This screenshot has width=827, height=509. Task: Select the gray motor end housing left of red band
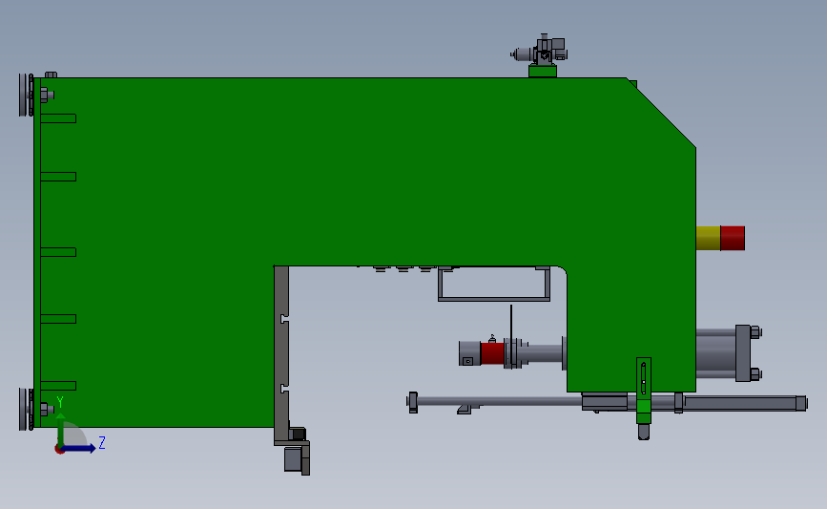tap(469, 353)
